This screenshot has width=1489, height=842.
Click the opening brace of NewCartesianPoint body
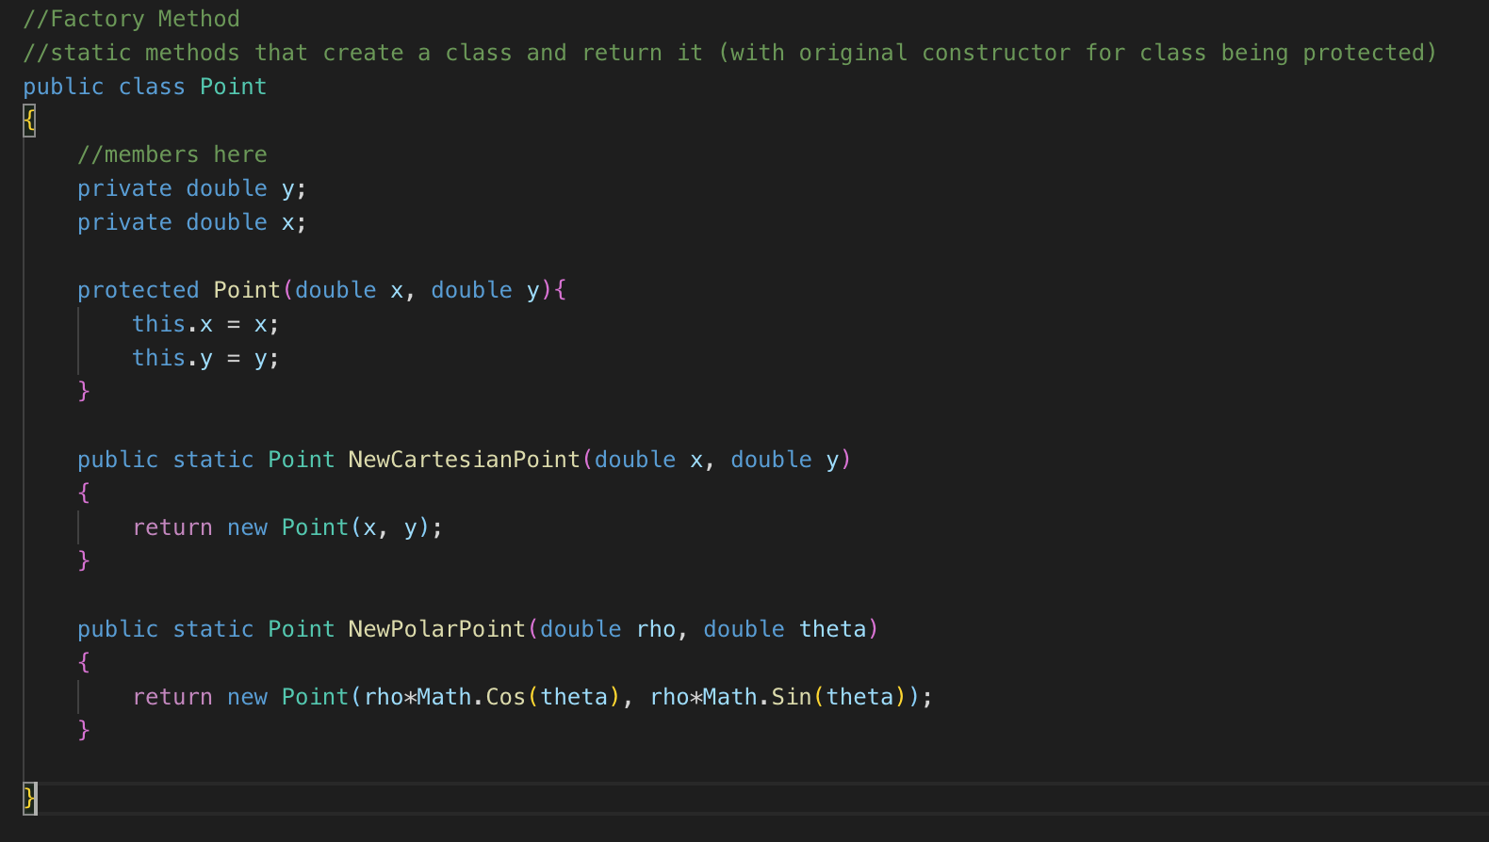(x=84, y=494)
